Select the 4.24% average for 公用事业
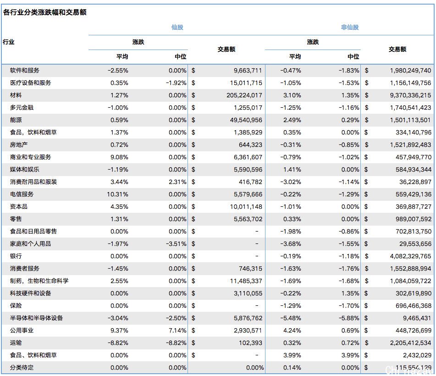Screen dimensions: 436x376 (292, 331)
